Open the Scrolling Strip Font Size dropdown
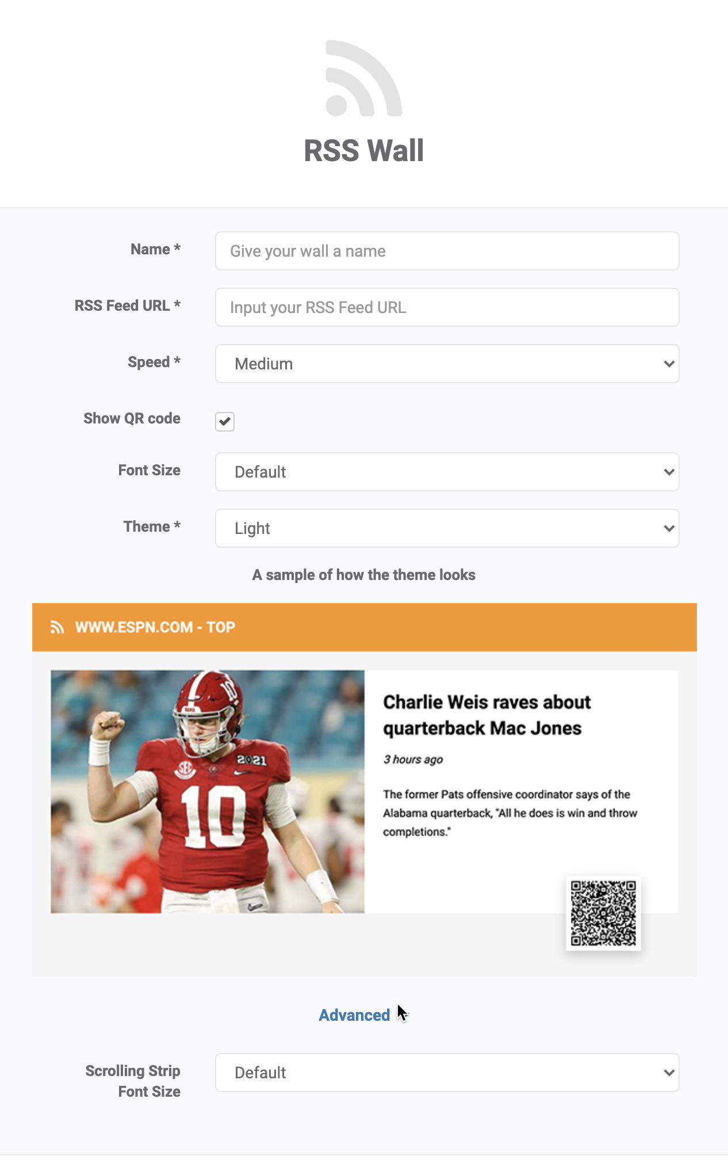Image resolution: width=728 pixels, height=1160 pixels. pyautogui.click(x=447, y=1073)
